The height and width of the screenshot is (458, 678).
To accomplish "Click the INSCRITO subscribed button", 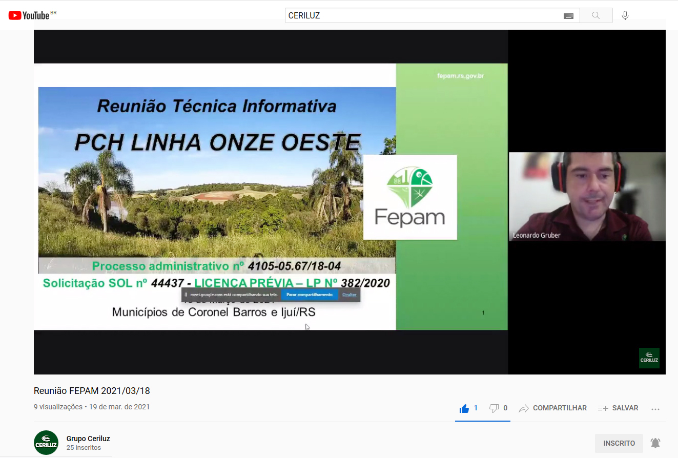I will (x=619, y=443).
